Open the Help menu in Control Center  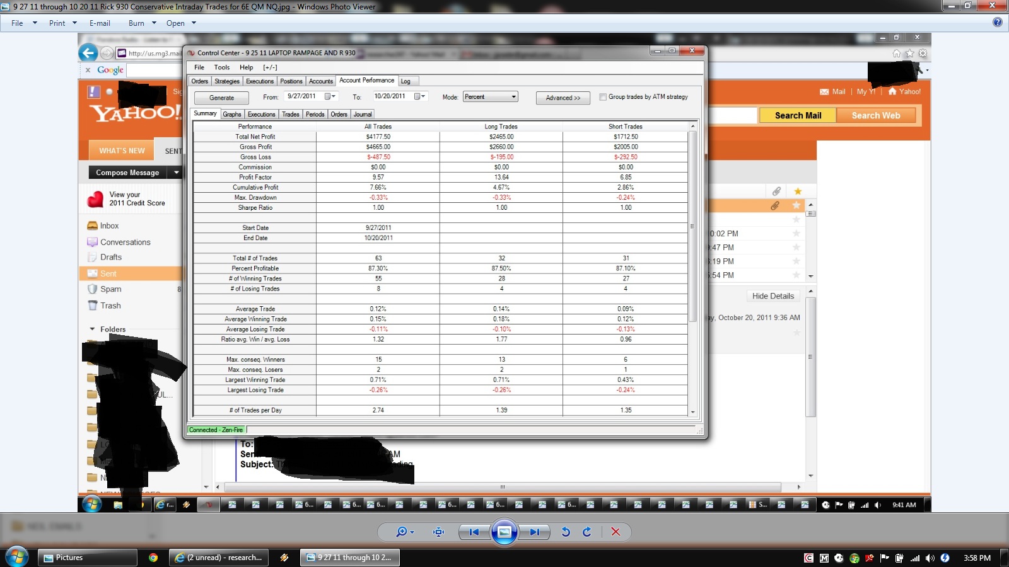click(246, 67)
